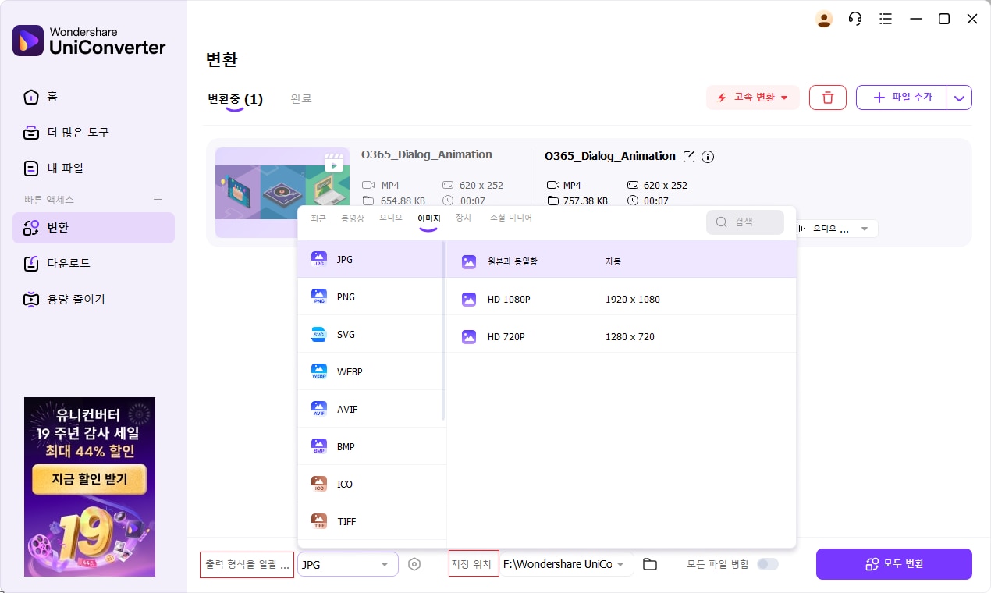991x593 pixels.
Task: Select the 동영상 format tab
Action: pos(353,218)
